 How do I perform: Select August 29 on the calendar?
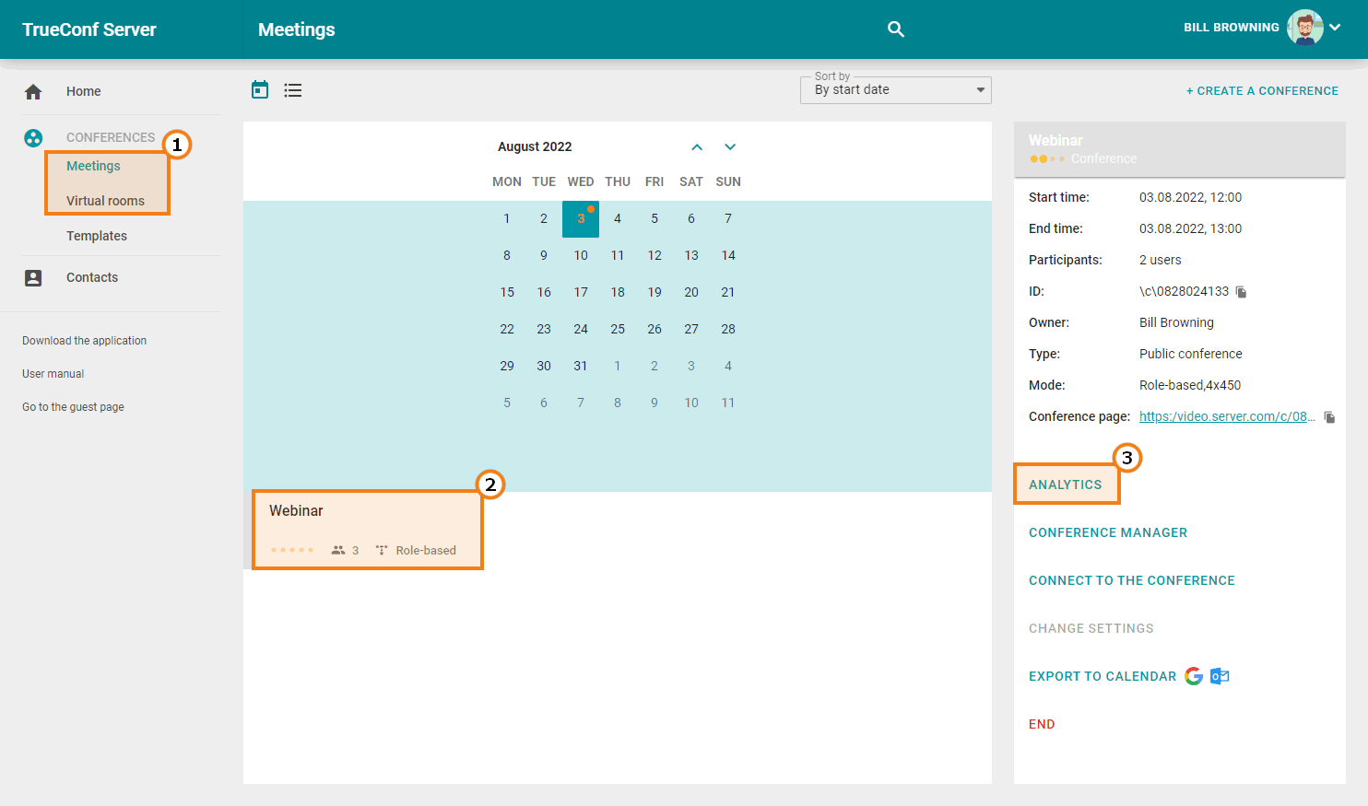(507, 367)
